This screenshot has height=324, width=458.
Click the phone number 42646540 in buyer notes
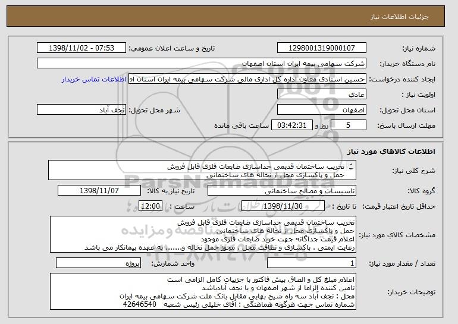[x=140, y=304]
